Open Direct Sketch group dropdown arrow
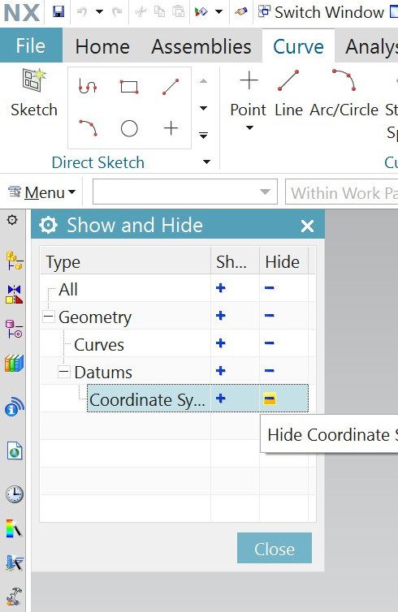Screen dimensions: 398x612 click(207, 162)
